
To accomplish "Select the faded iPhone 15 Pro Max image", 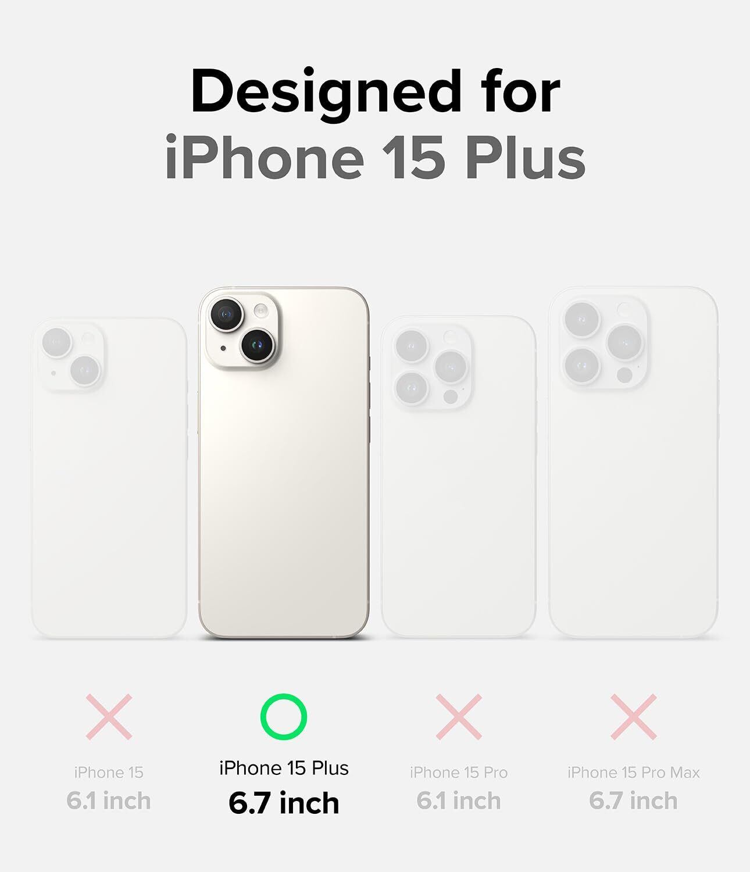I will (634, 463).
